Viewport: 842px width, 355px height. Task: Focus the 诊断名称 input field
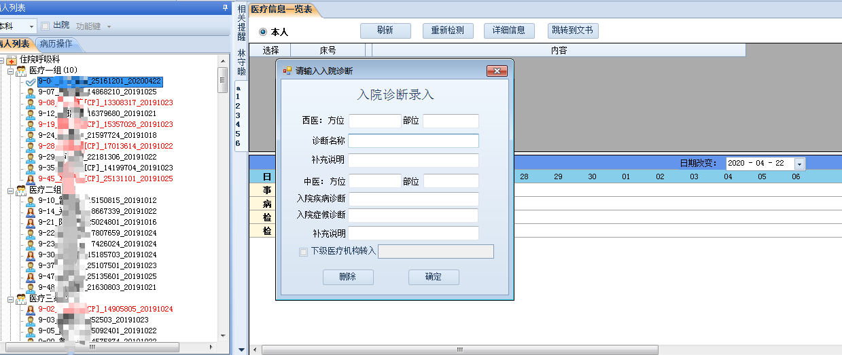413,141
